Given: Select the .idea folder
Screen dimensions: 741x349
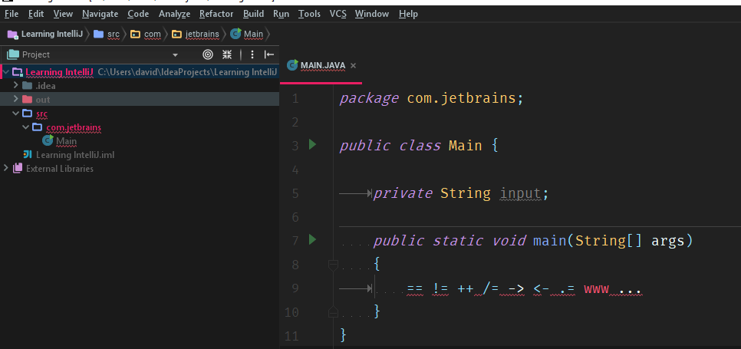Looking at the screenshot, I should 45,86.
